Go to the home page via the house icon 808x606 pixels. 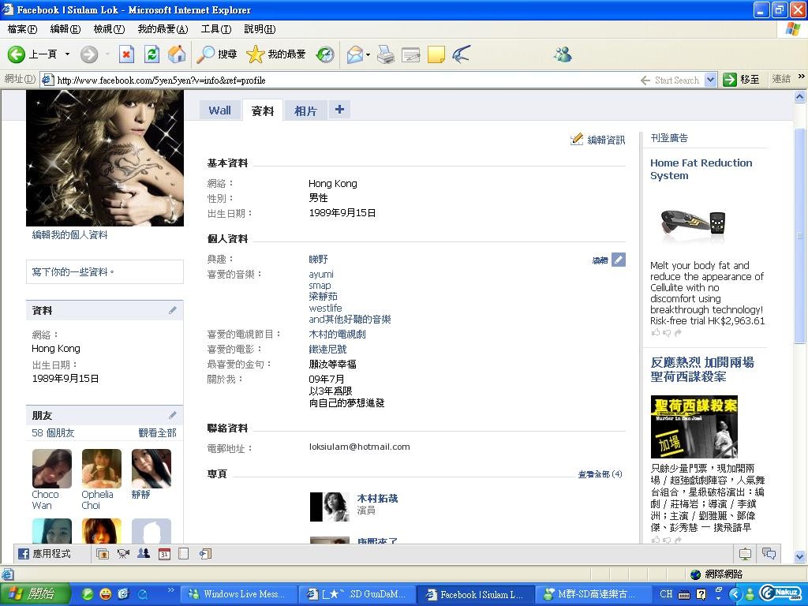point(177,54)
